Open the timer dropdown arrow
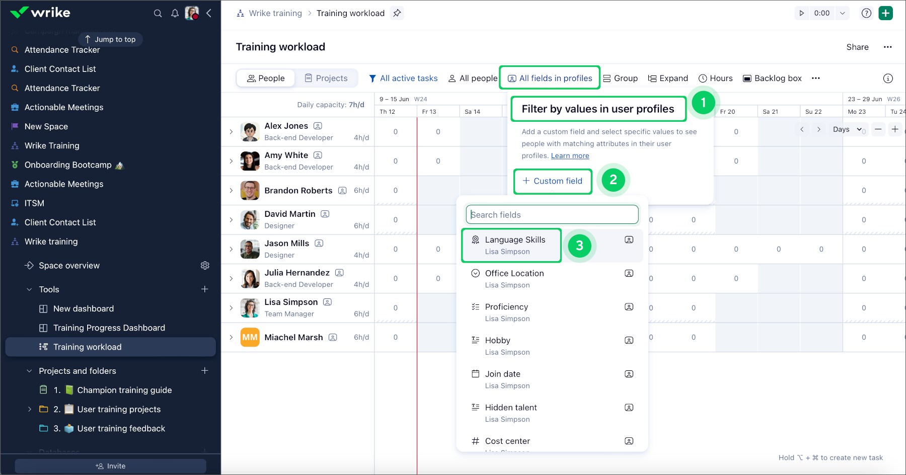The image size is (906, 475). coord(842,13)
